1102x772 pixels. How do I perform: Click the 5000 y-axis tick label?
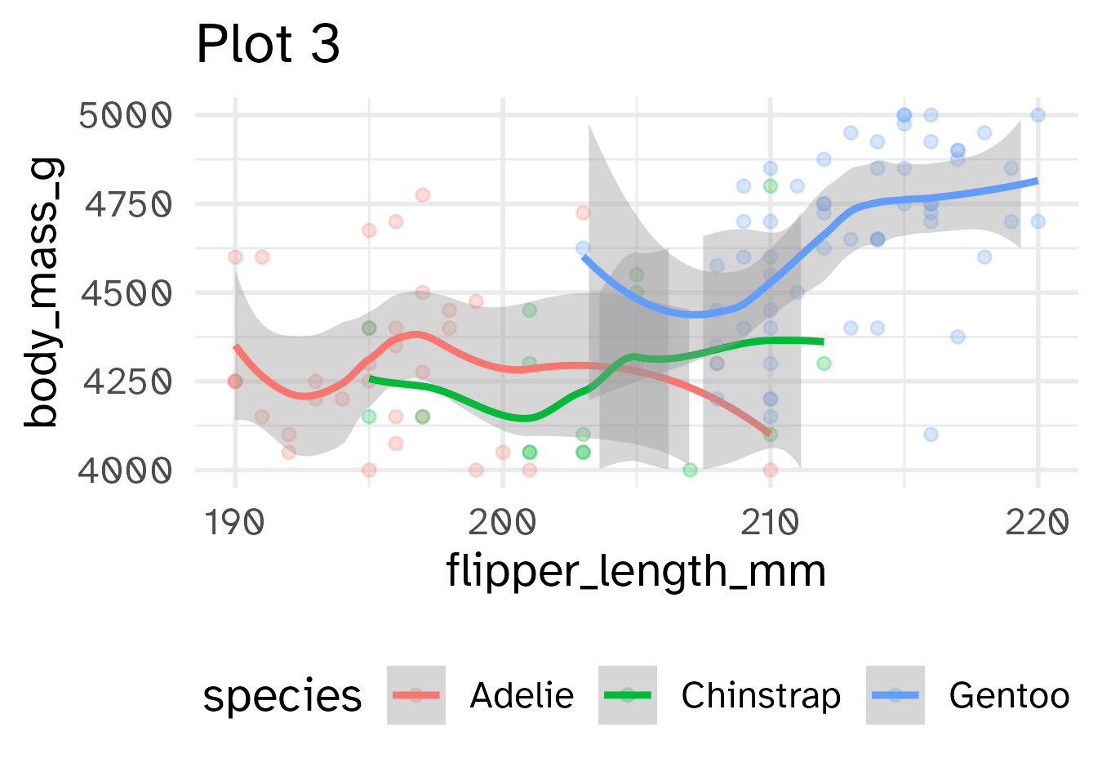126,115
